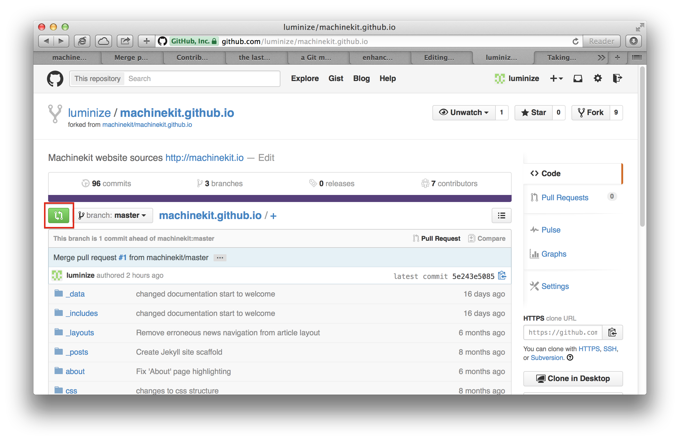Click the sign out icon
The height and width of the screenshot is (441, 680).
[617, 78]
